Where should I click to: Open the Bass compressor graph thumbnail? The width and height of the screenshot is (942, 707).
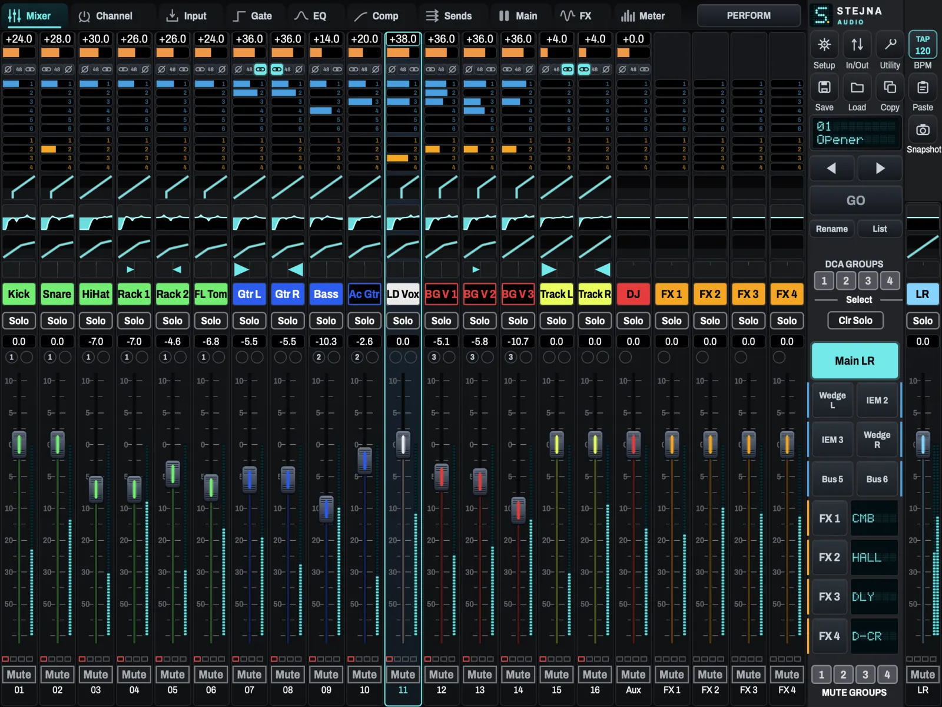pos(326,247)
